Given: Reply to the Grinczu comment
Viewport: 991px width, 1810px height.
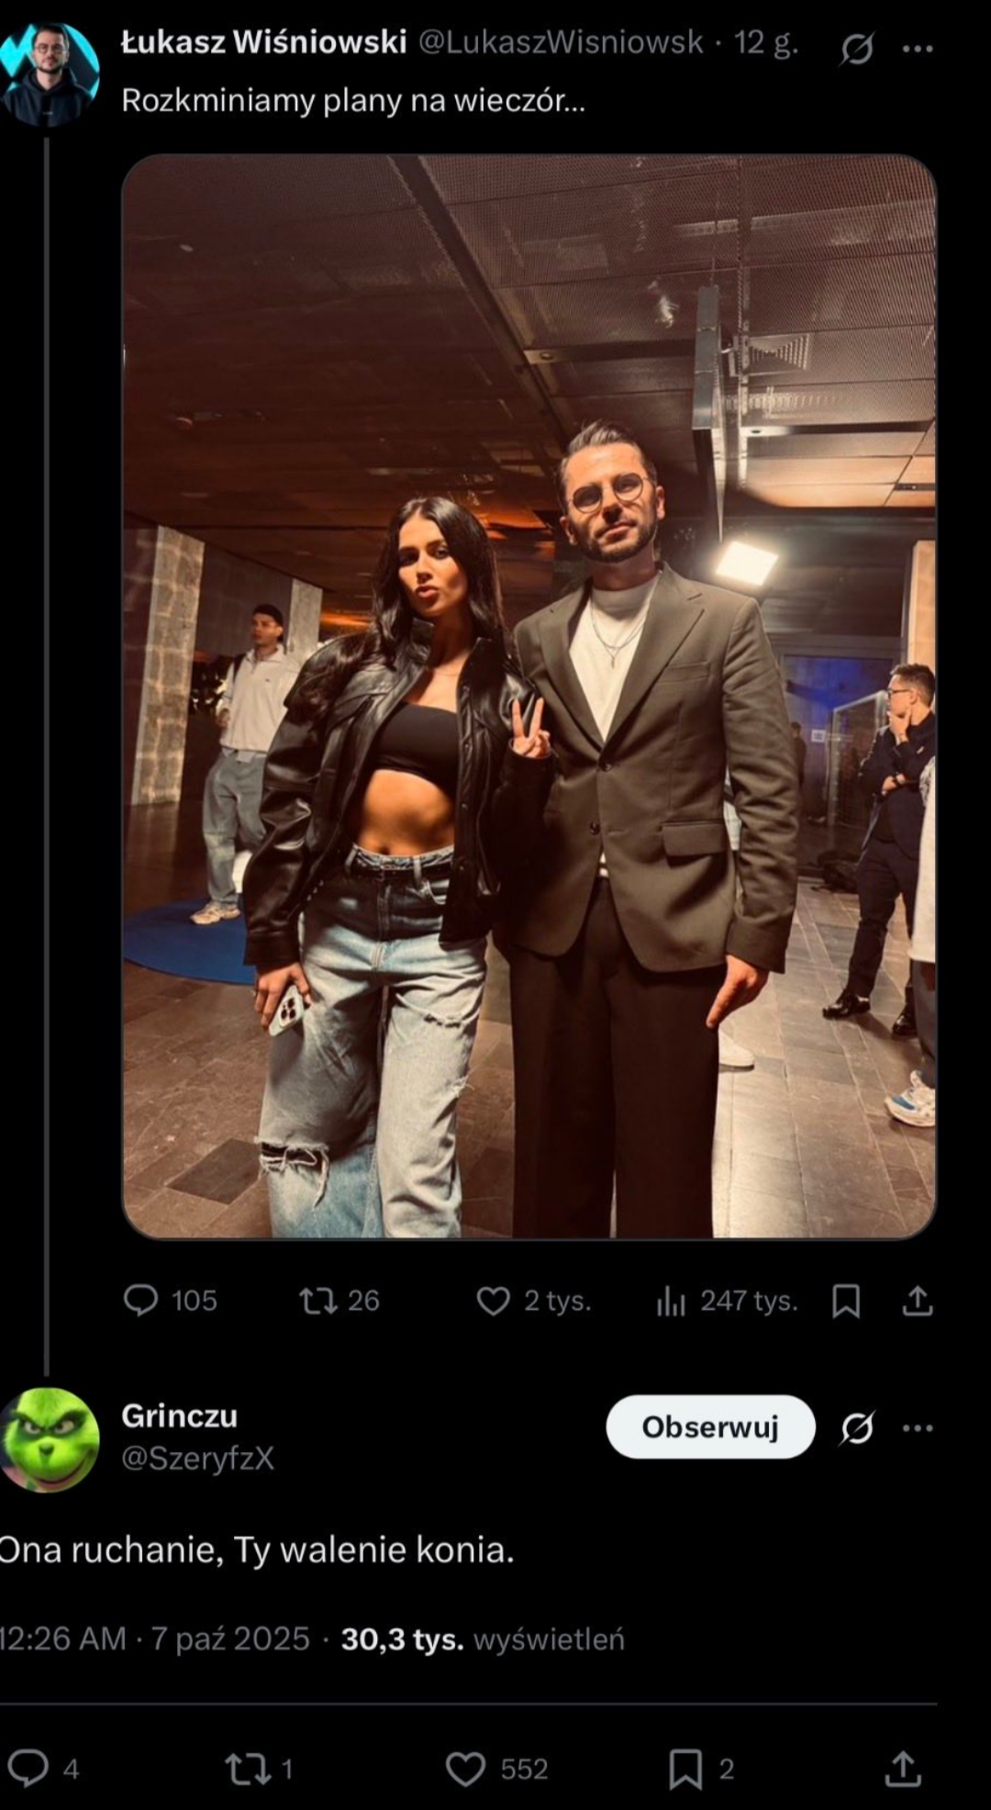Looking at the screenshot, I should [x=28, y=1768].
